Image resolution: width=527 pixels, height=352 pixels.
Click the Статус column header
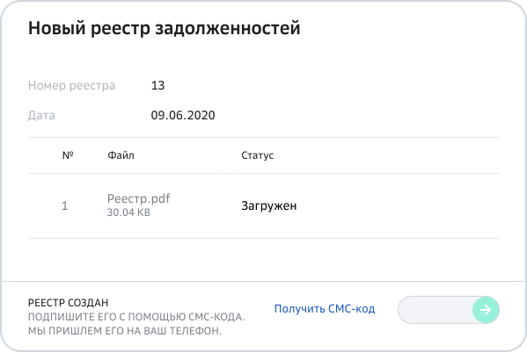pos(258,155)
